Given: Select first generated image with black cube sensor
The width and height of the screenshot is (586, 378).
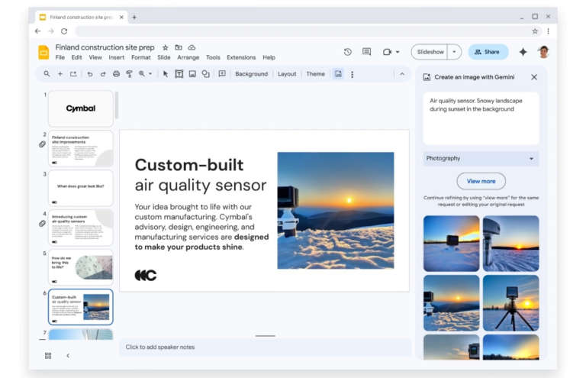Looking at the screenshot, I should pos(452,244).
